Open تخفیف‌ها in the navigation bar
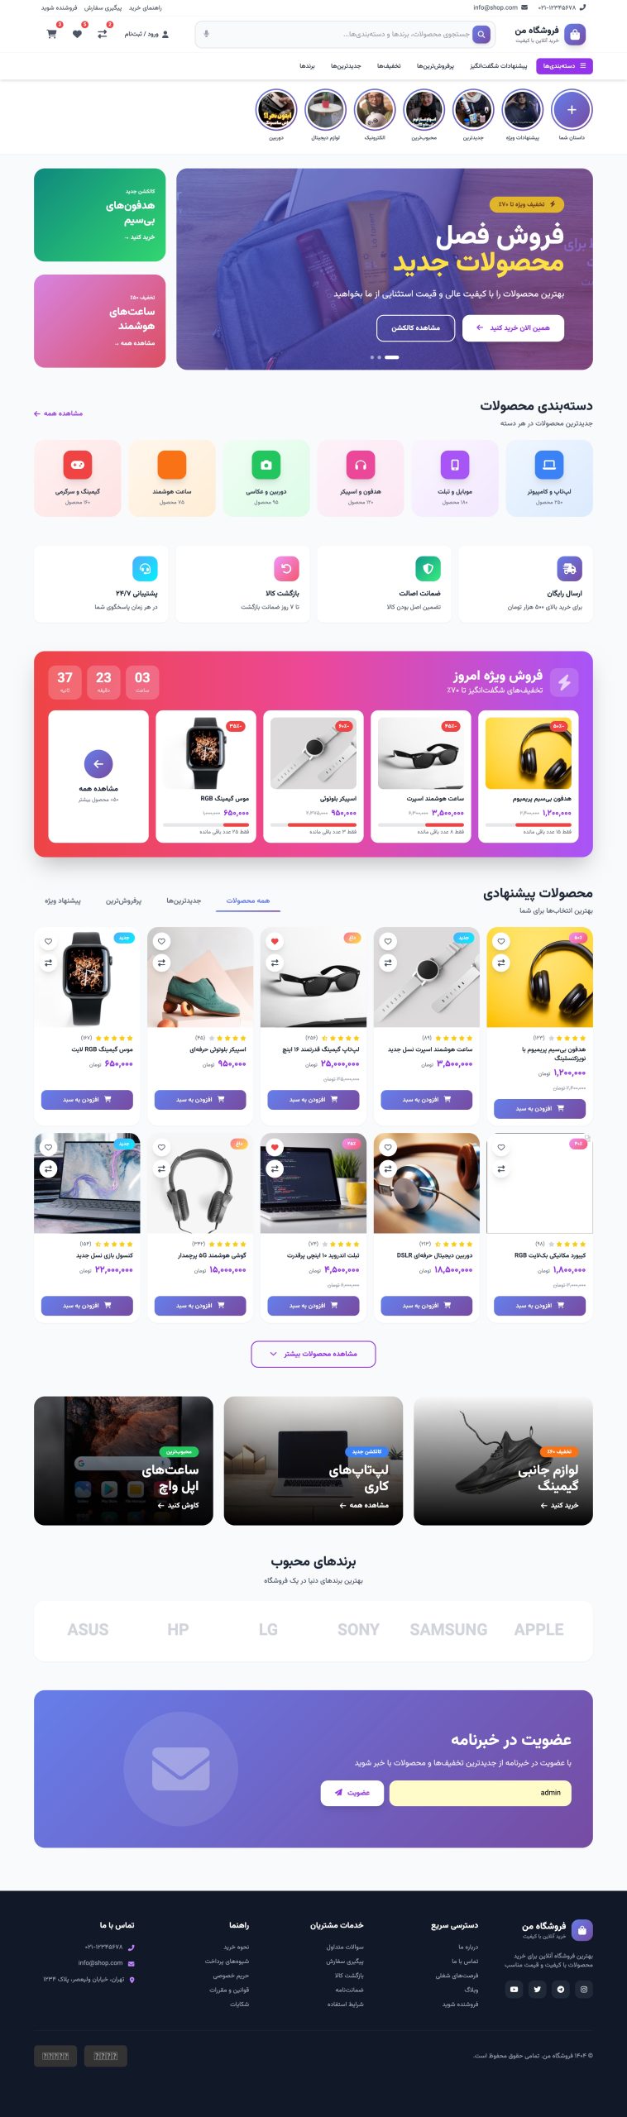627x2117 pixels. coord(389,66)
